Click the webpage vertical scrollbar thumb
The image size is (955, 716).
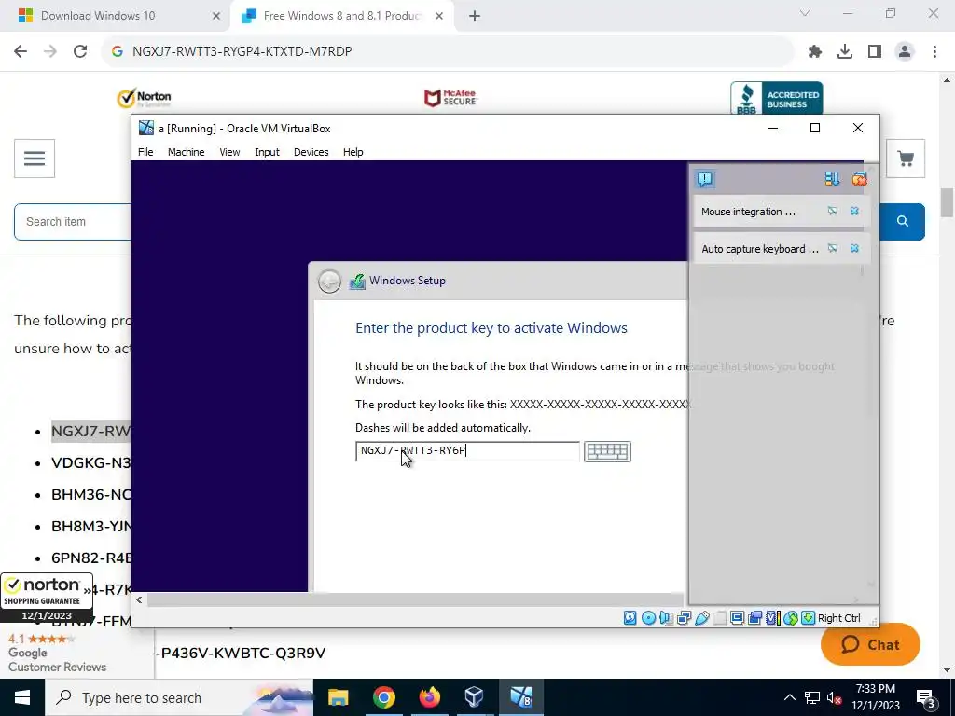[948, 202]
